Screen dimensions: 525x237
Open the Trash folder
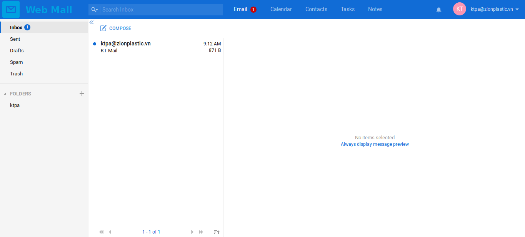[x=44, y=73]
